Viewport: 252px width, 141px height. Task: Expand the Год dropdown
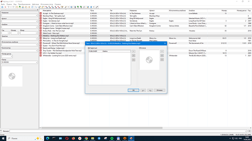pos(8,33)
